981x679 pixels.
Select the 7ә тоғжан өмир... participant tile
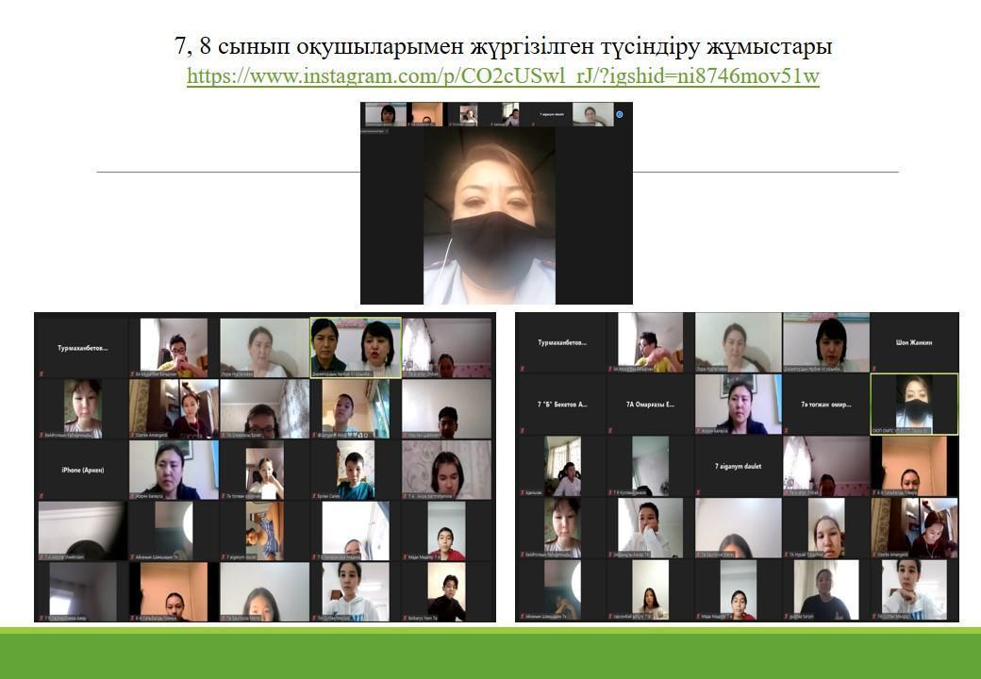[825, 404]
